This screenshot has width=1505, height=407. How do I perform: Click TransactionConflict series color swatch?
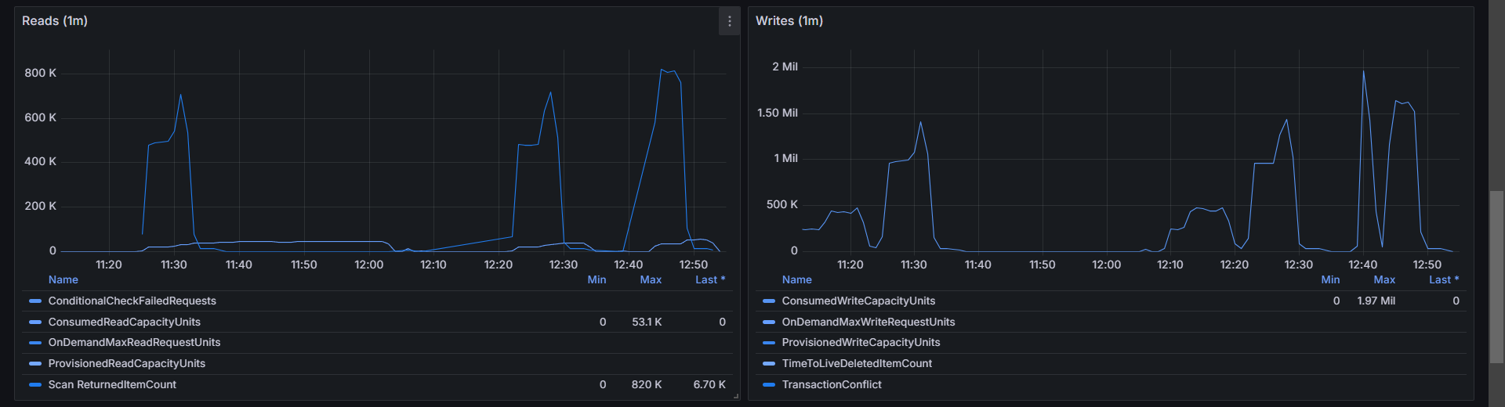point(768,384)
